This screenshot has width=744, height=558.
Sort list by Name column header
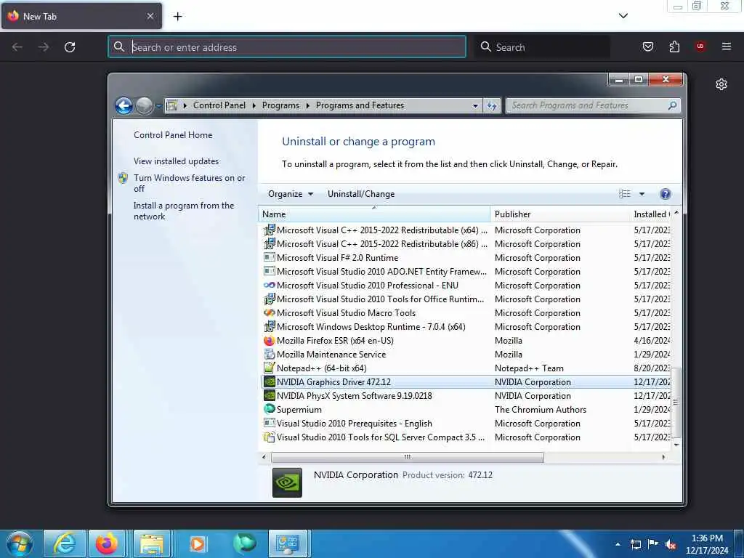point(374,214)
